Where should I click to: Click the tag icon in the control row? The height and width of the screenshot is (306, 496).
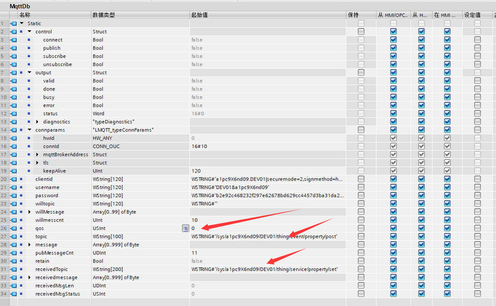coord(14,32)
